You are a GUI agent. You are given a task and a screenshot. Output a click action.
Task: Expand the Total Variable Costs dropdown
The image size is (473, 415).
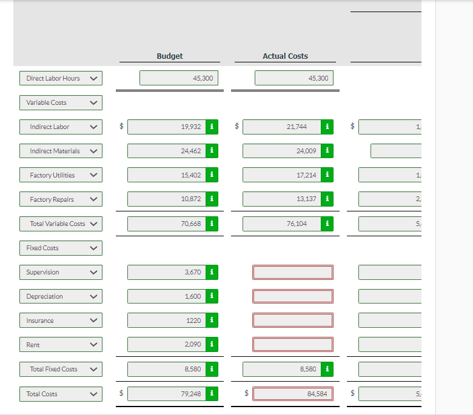pos(61,224)
